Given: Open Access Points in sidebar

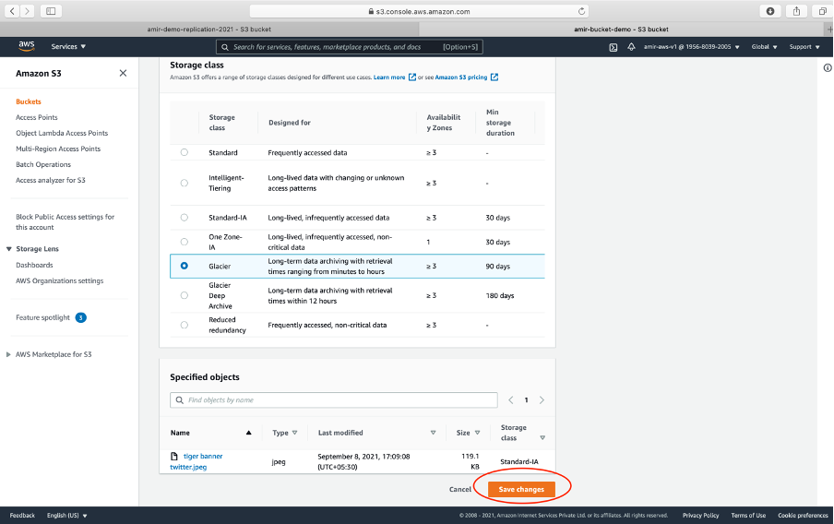Looking at the screenshot, I should 37,117.
